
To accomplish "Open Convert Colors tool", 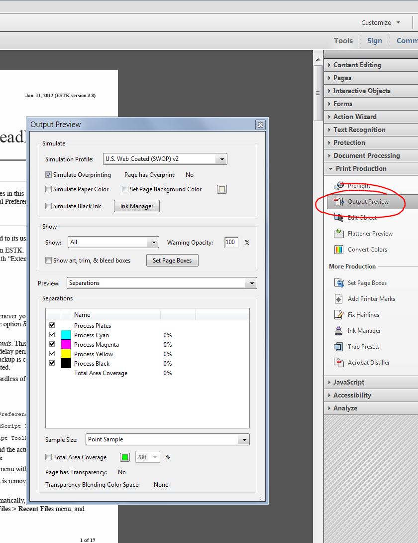I will click(x=367, y=250).
